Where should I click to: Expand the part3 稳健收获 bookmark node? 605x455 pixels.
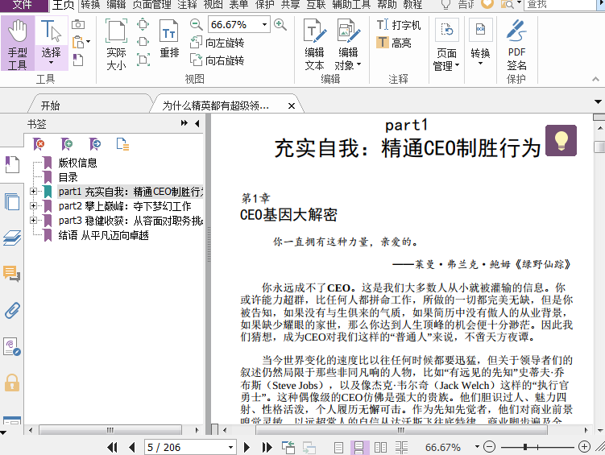33,220
